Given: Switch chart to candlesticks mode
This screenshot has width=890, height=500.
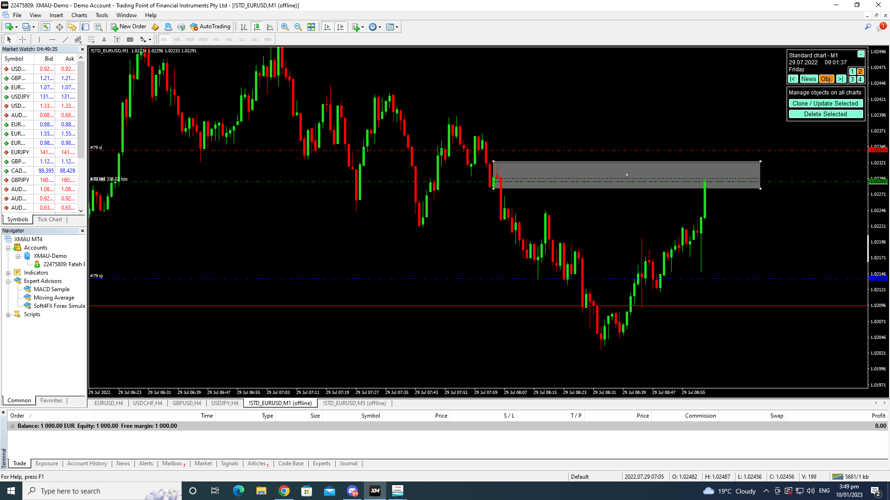Looking at the screenshot, I should [256, 27].
